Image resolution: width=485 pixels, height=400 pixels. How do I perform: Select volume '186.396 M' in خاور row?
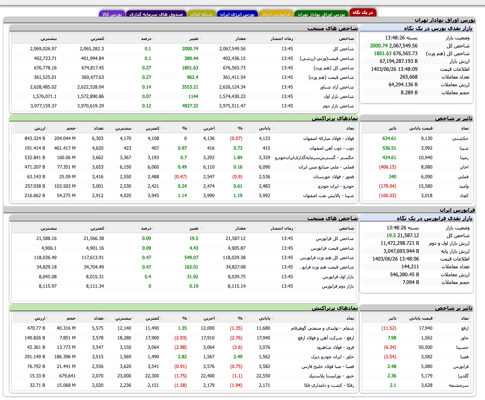tap(65, 357)
